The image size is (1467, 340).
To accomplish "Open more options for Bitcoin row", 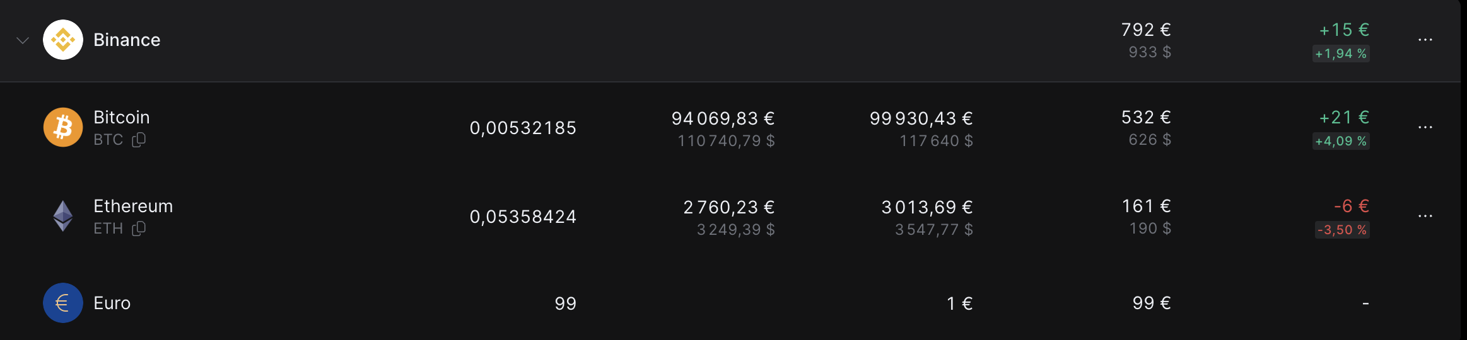I will point(1425,127).
